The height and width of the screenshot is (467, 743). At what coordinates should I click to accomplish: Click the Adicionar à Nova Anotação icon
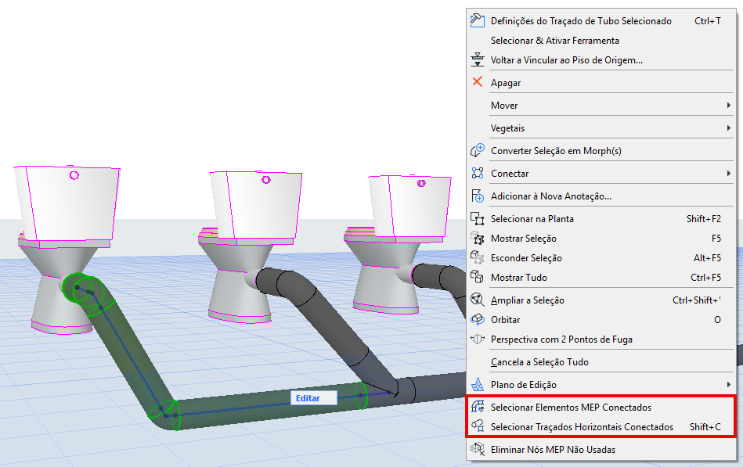point(477,196)
